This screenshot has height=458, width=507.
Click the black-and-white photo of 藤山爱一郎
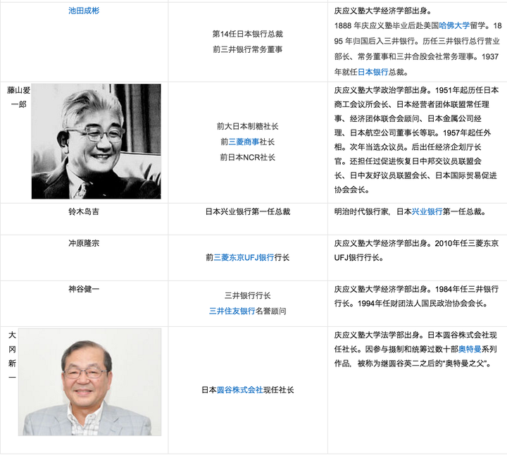tap(96, 142)
